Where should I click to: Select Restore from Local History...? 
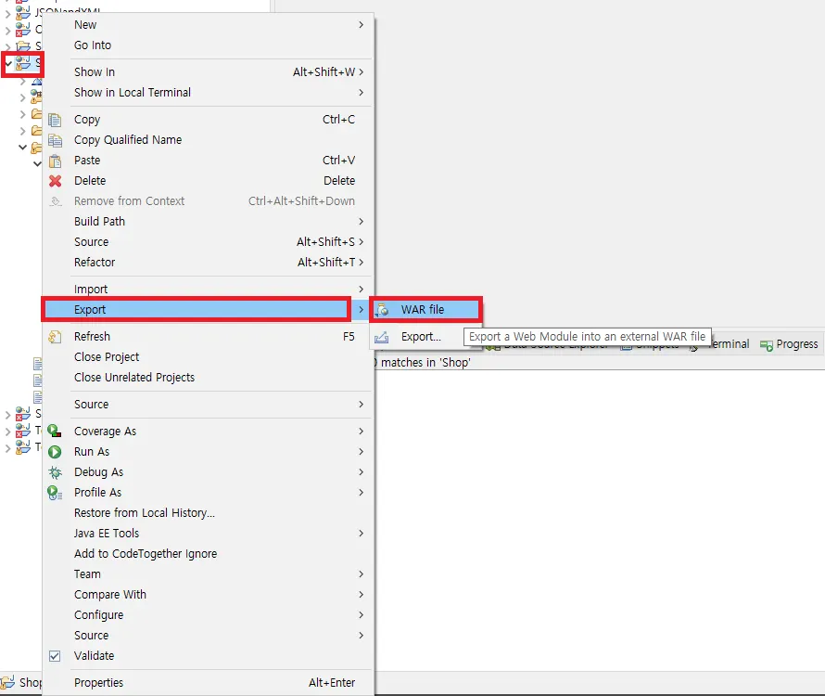point(208,513)
